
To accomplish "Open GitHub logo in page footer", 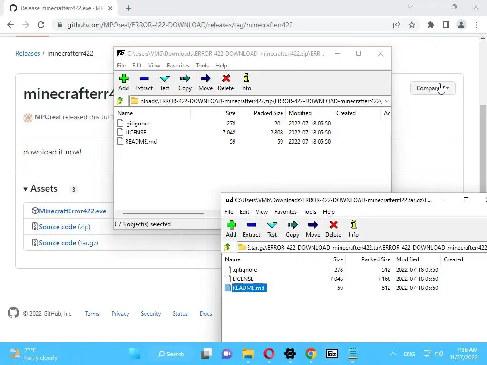I will point(13,313).
